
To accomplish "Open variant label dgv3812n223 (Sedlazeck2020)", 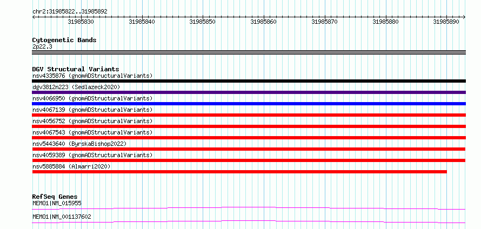I will [x=76, y=87].
